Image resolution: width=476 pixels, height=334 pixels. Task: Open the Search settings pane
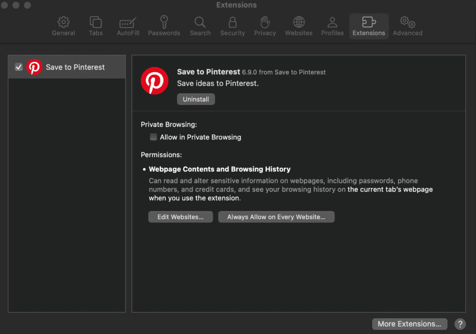coord(200,26)
